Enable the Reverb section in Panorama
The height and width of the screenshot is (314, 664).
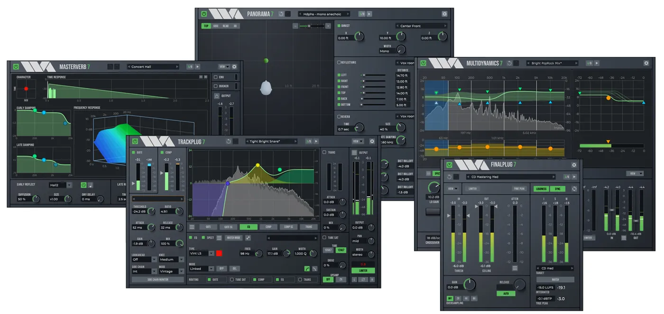tap(339, 116)
